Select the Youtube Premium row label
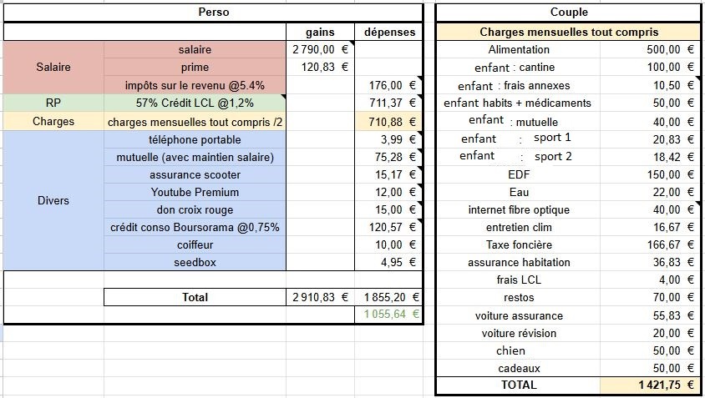The image size is (705, 398). (x=195, y=192)
